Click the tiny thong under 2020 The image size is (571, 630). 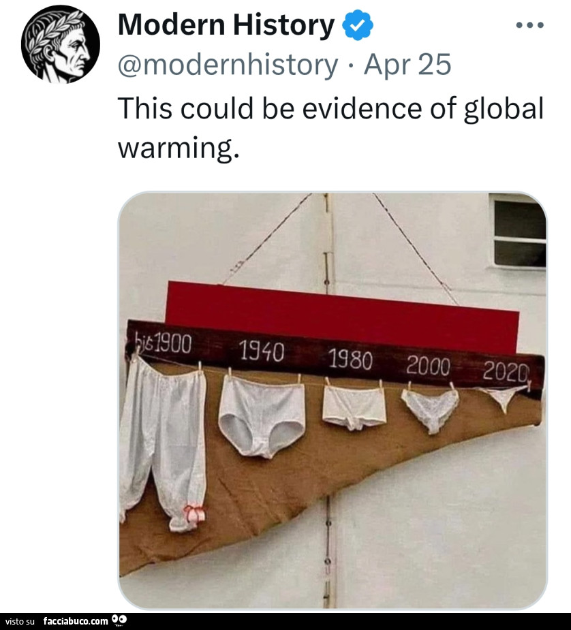pyautogui.click(x=504, y=396)
